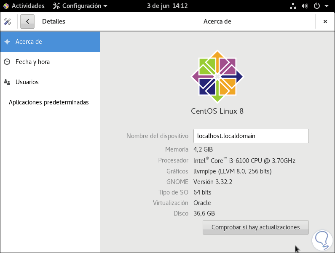
Task: Click the date and time clock
Action: pyautogui.click(x=167, y=6)
